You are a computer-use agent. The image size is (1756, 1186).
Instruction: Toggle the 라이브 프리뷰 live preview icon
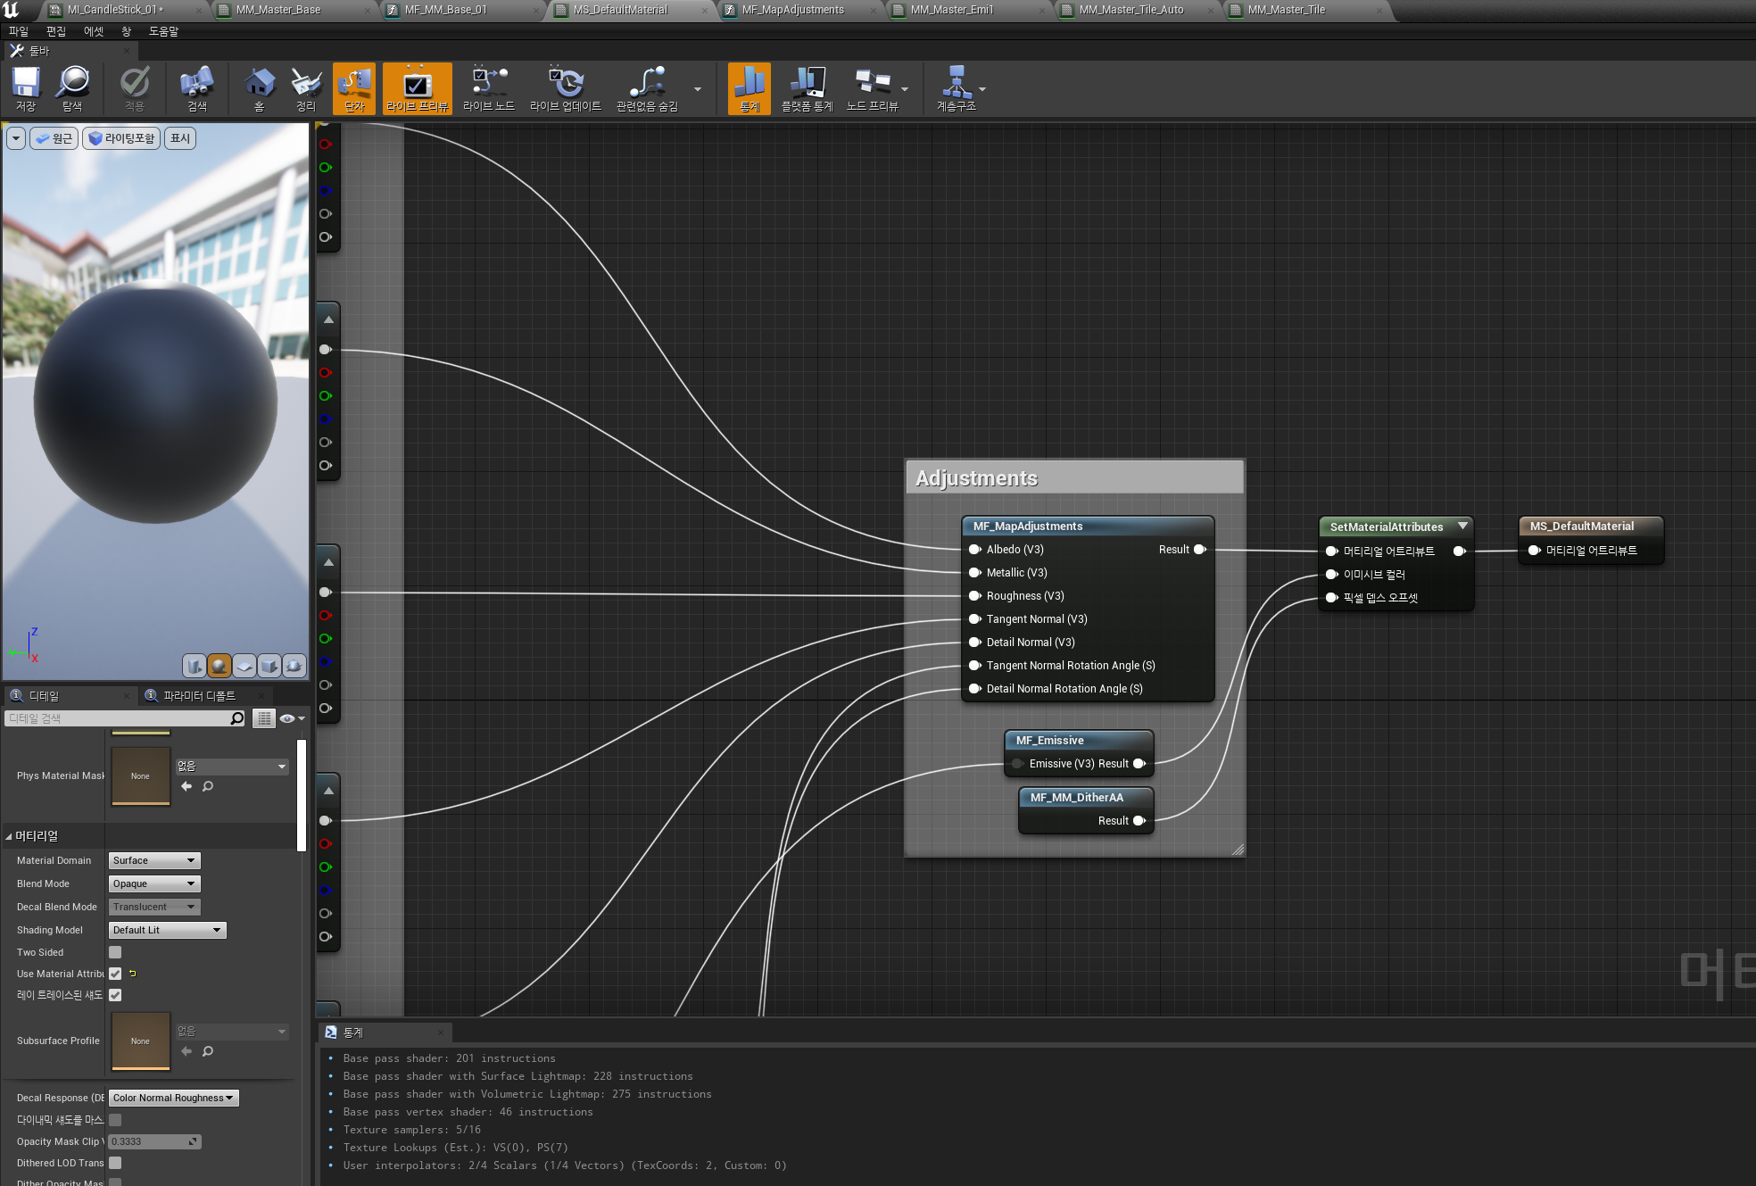tap(417, 88)
